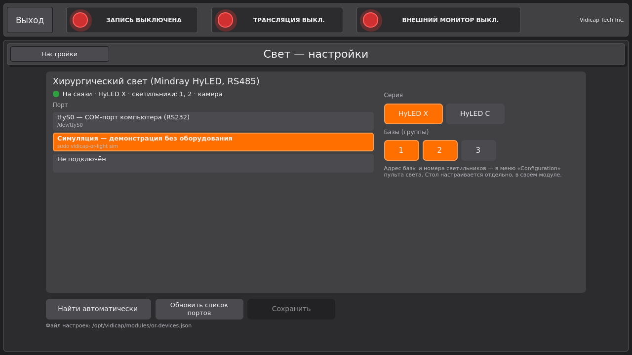Click the red broadcast indicator icon
Viewport: 632px width, 355px height.
pos(225,20)
